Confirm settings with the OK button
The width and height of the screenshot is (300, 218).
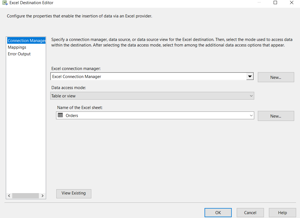[218, 212]
